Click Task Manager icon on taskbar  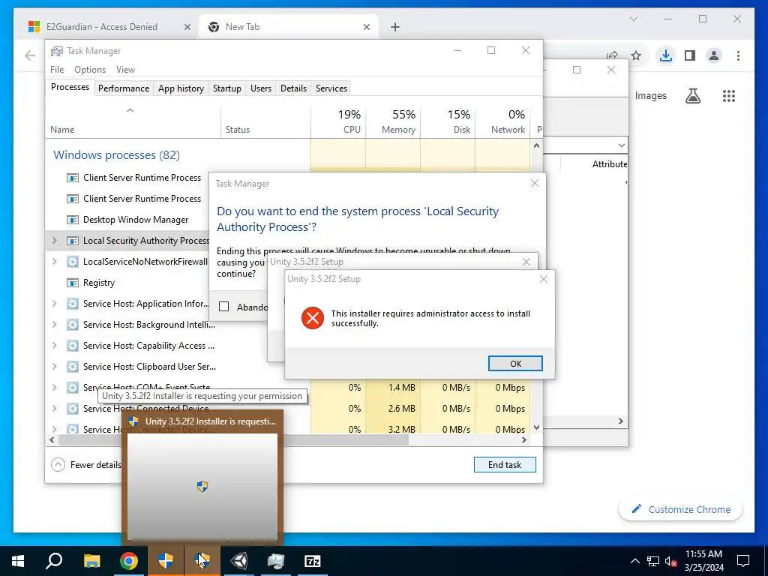pyautogui.click(x=276, y=561)
